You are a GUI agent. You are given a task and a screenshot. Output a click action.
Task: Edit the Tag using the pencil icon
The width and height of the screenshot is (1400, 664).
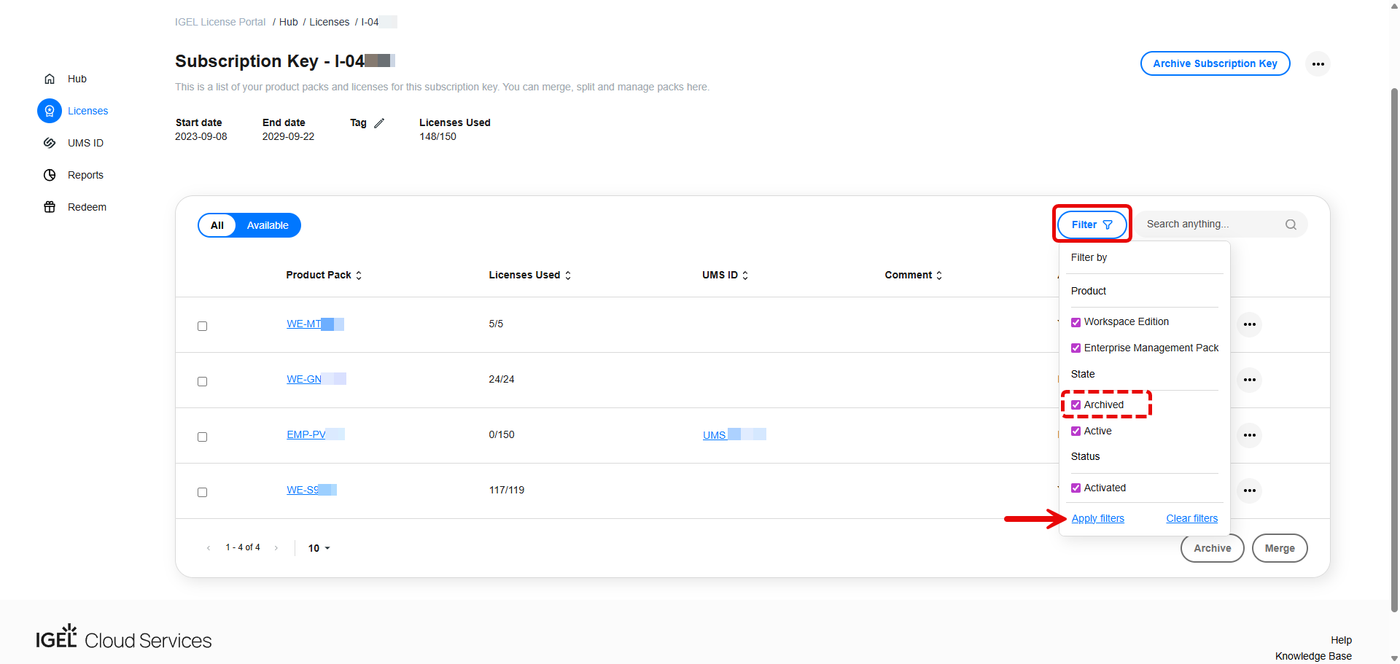(x=379, y=122)
